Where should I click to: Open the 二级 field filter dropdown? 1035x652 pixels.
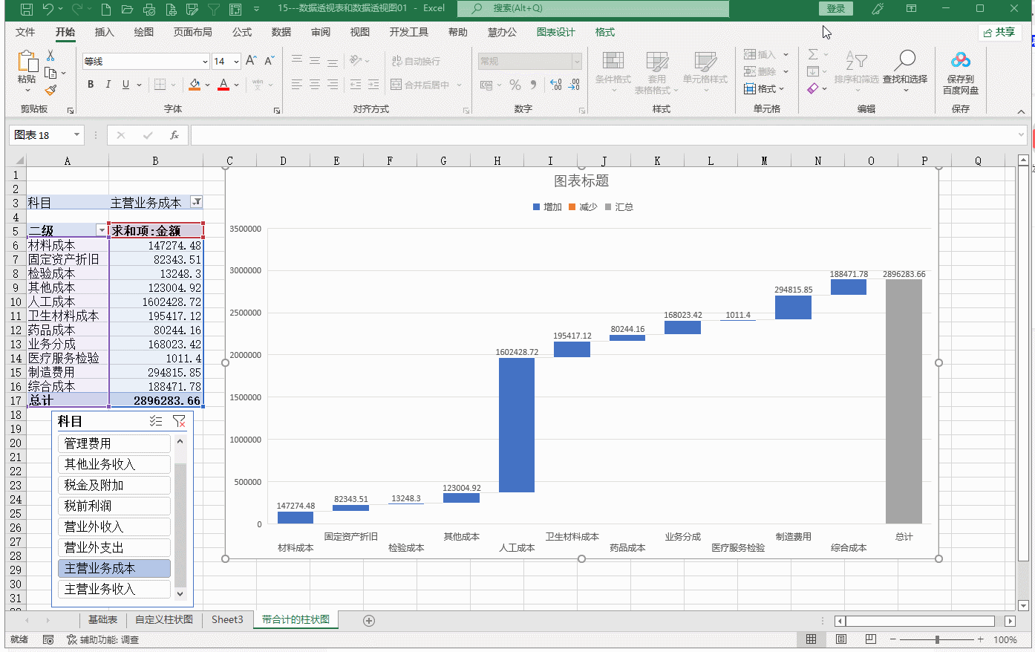pos(102,230)
